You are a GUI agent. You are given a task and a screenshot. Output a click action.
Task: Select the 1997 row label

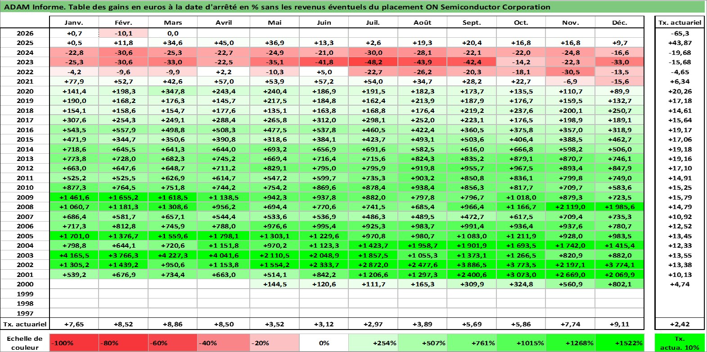(25, 313)
